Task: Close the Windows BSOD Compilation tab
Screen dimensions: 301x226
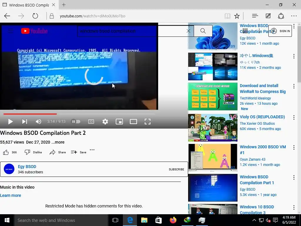Action: (53, 5)
